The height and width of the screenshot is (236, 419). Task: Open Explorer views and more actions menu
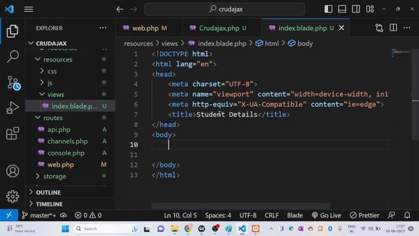[103, 28]
